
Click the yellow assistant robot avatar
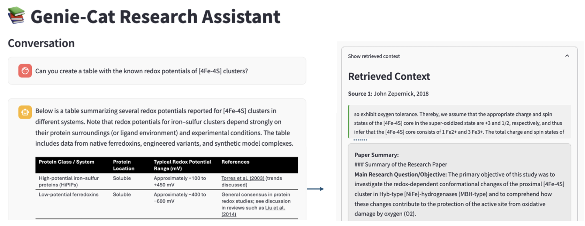point(25,112)
